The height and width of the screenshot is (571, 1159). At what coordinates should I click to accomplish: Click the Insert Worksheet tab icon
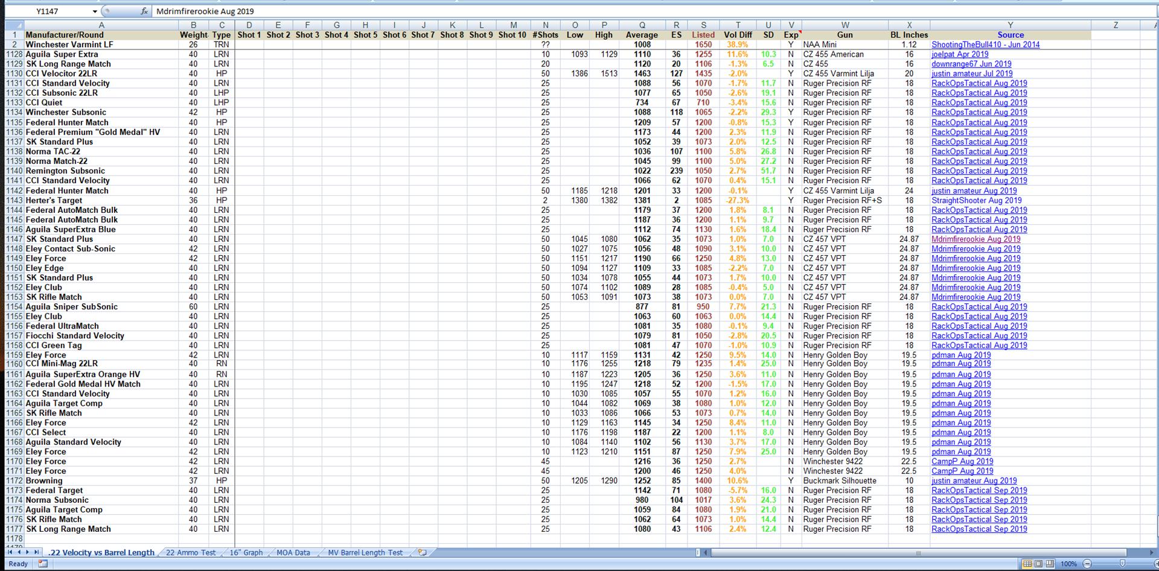click(422, 552)
